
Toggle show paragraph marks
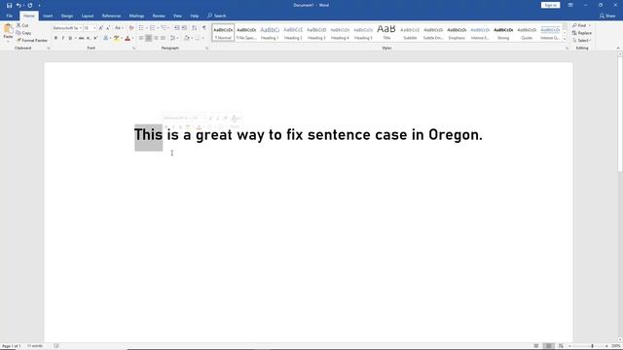204,28
